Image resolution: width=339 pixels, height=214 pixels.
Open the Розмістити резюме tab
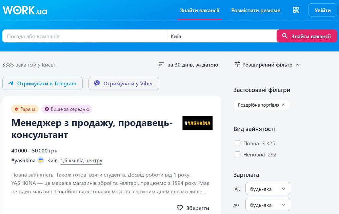(x=255, y=10)
